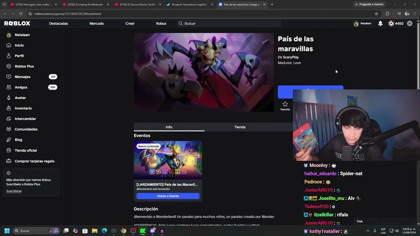Open the ScaryPlay creator link
Viewport: 420px width, 236px height.
point(291,57)
